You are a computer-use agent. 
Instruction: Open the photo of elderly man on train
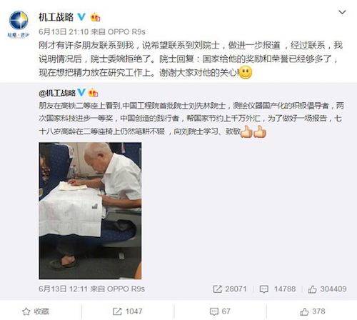coord(90,211)
